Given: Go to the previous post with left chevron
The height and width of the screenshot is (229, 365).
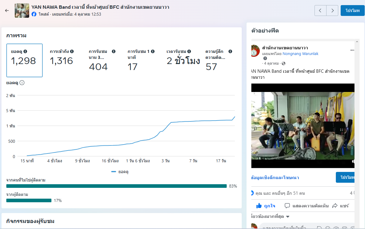Looking at the screenshot, I should click(320, 11).
